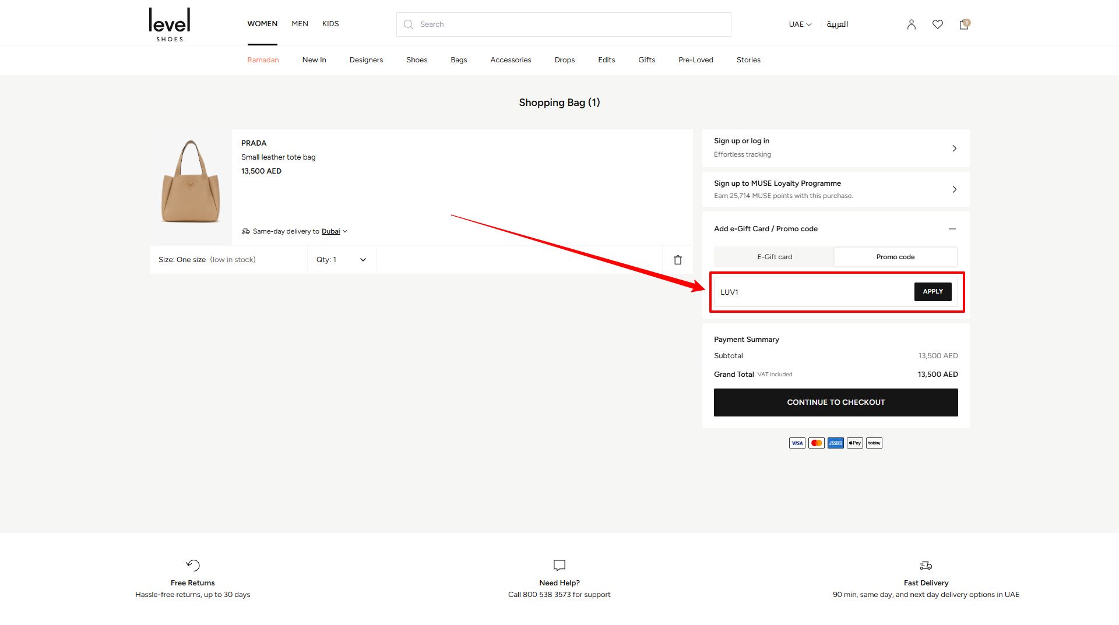Open the wishlist heart icon
This screenshot has height=625, width=1119.
coord(938,24)
